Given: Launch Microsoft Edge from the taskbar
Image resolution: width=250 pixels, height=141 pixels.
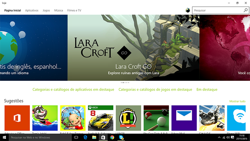Looking at the screenshot, I should [x=85, y=137].
